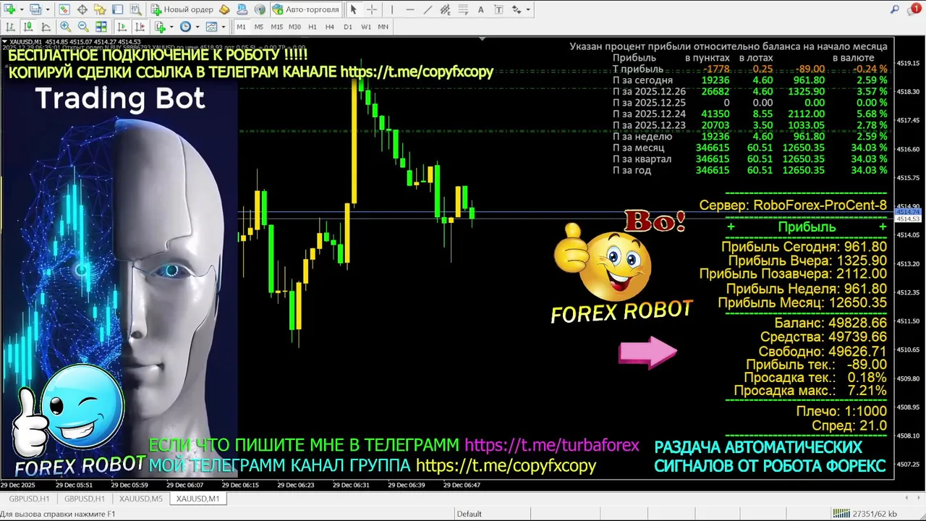Click the Новый ордер button
Screen dimensions: 926x521
click(182, 9)
